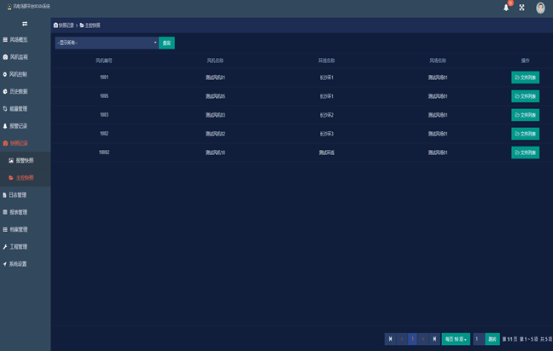This screenshot has width=553, height=351.
Task: Click the previous page arrow
Action: [402, 339]
